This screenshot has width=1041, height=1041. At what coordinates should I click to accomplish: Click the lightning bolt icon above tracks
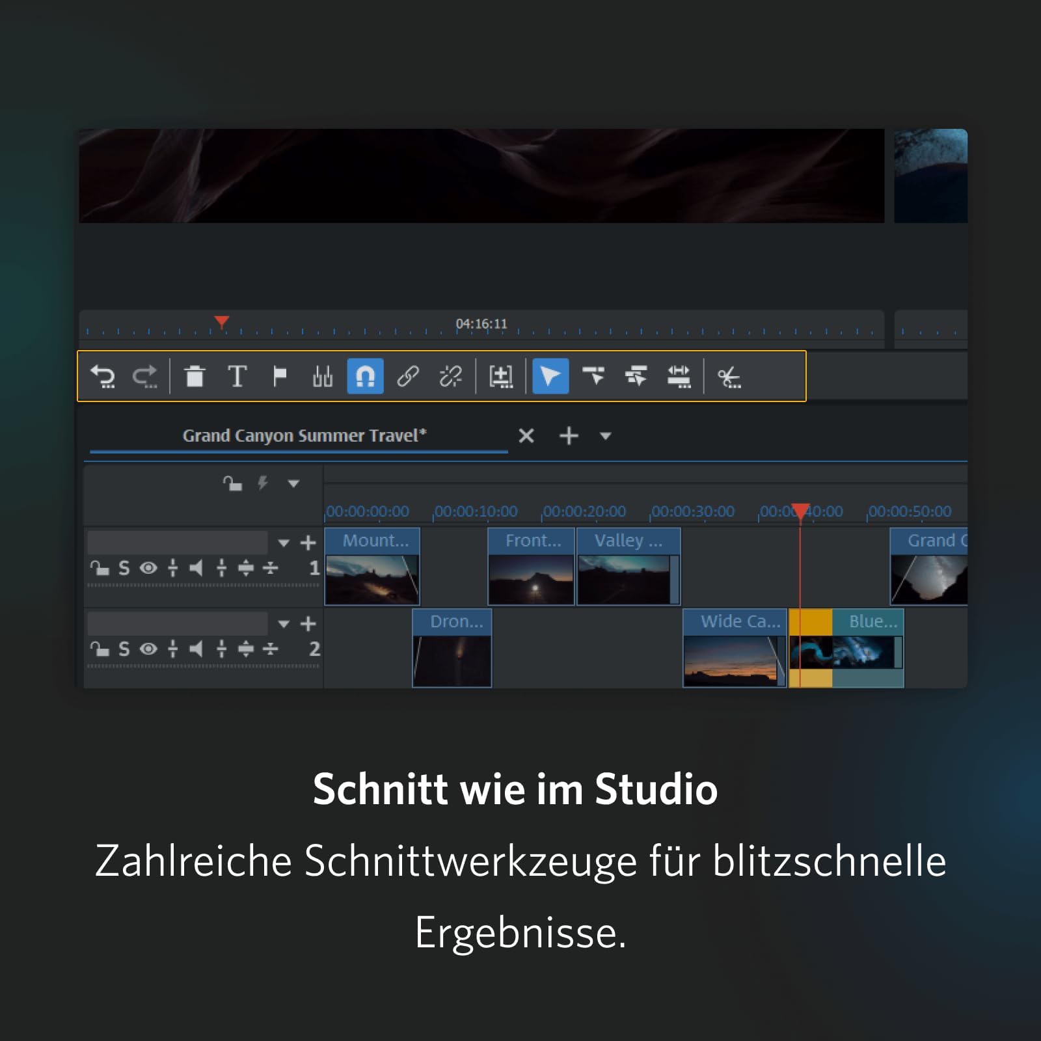click(263, 483)
